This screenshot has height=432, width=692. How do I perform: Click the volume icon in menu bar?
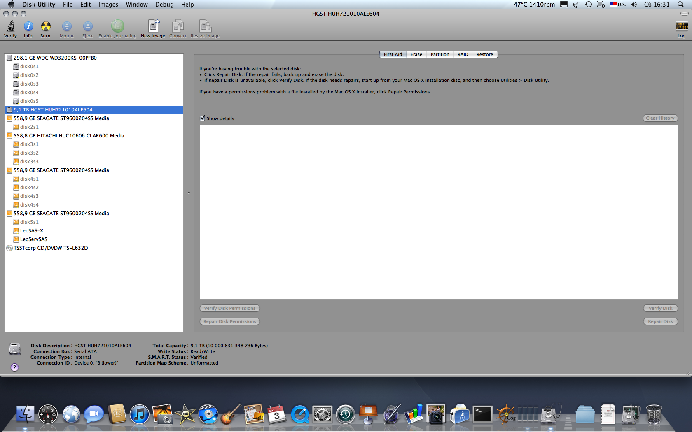(x=634, y=5)
